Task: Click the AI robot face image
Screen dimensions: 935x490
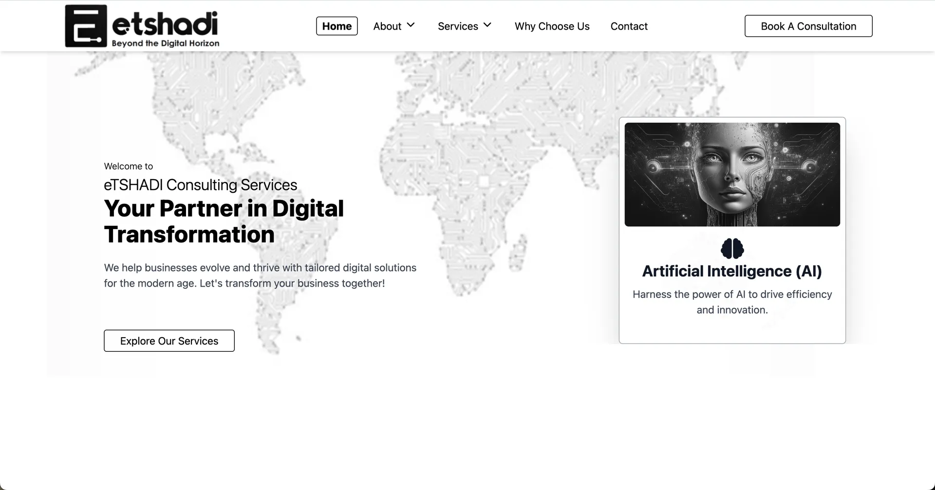Action: coord(732,174)
